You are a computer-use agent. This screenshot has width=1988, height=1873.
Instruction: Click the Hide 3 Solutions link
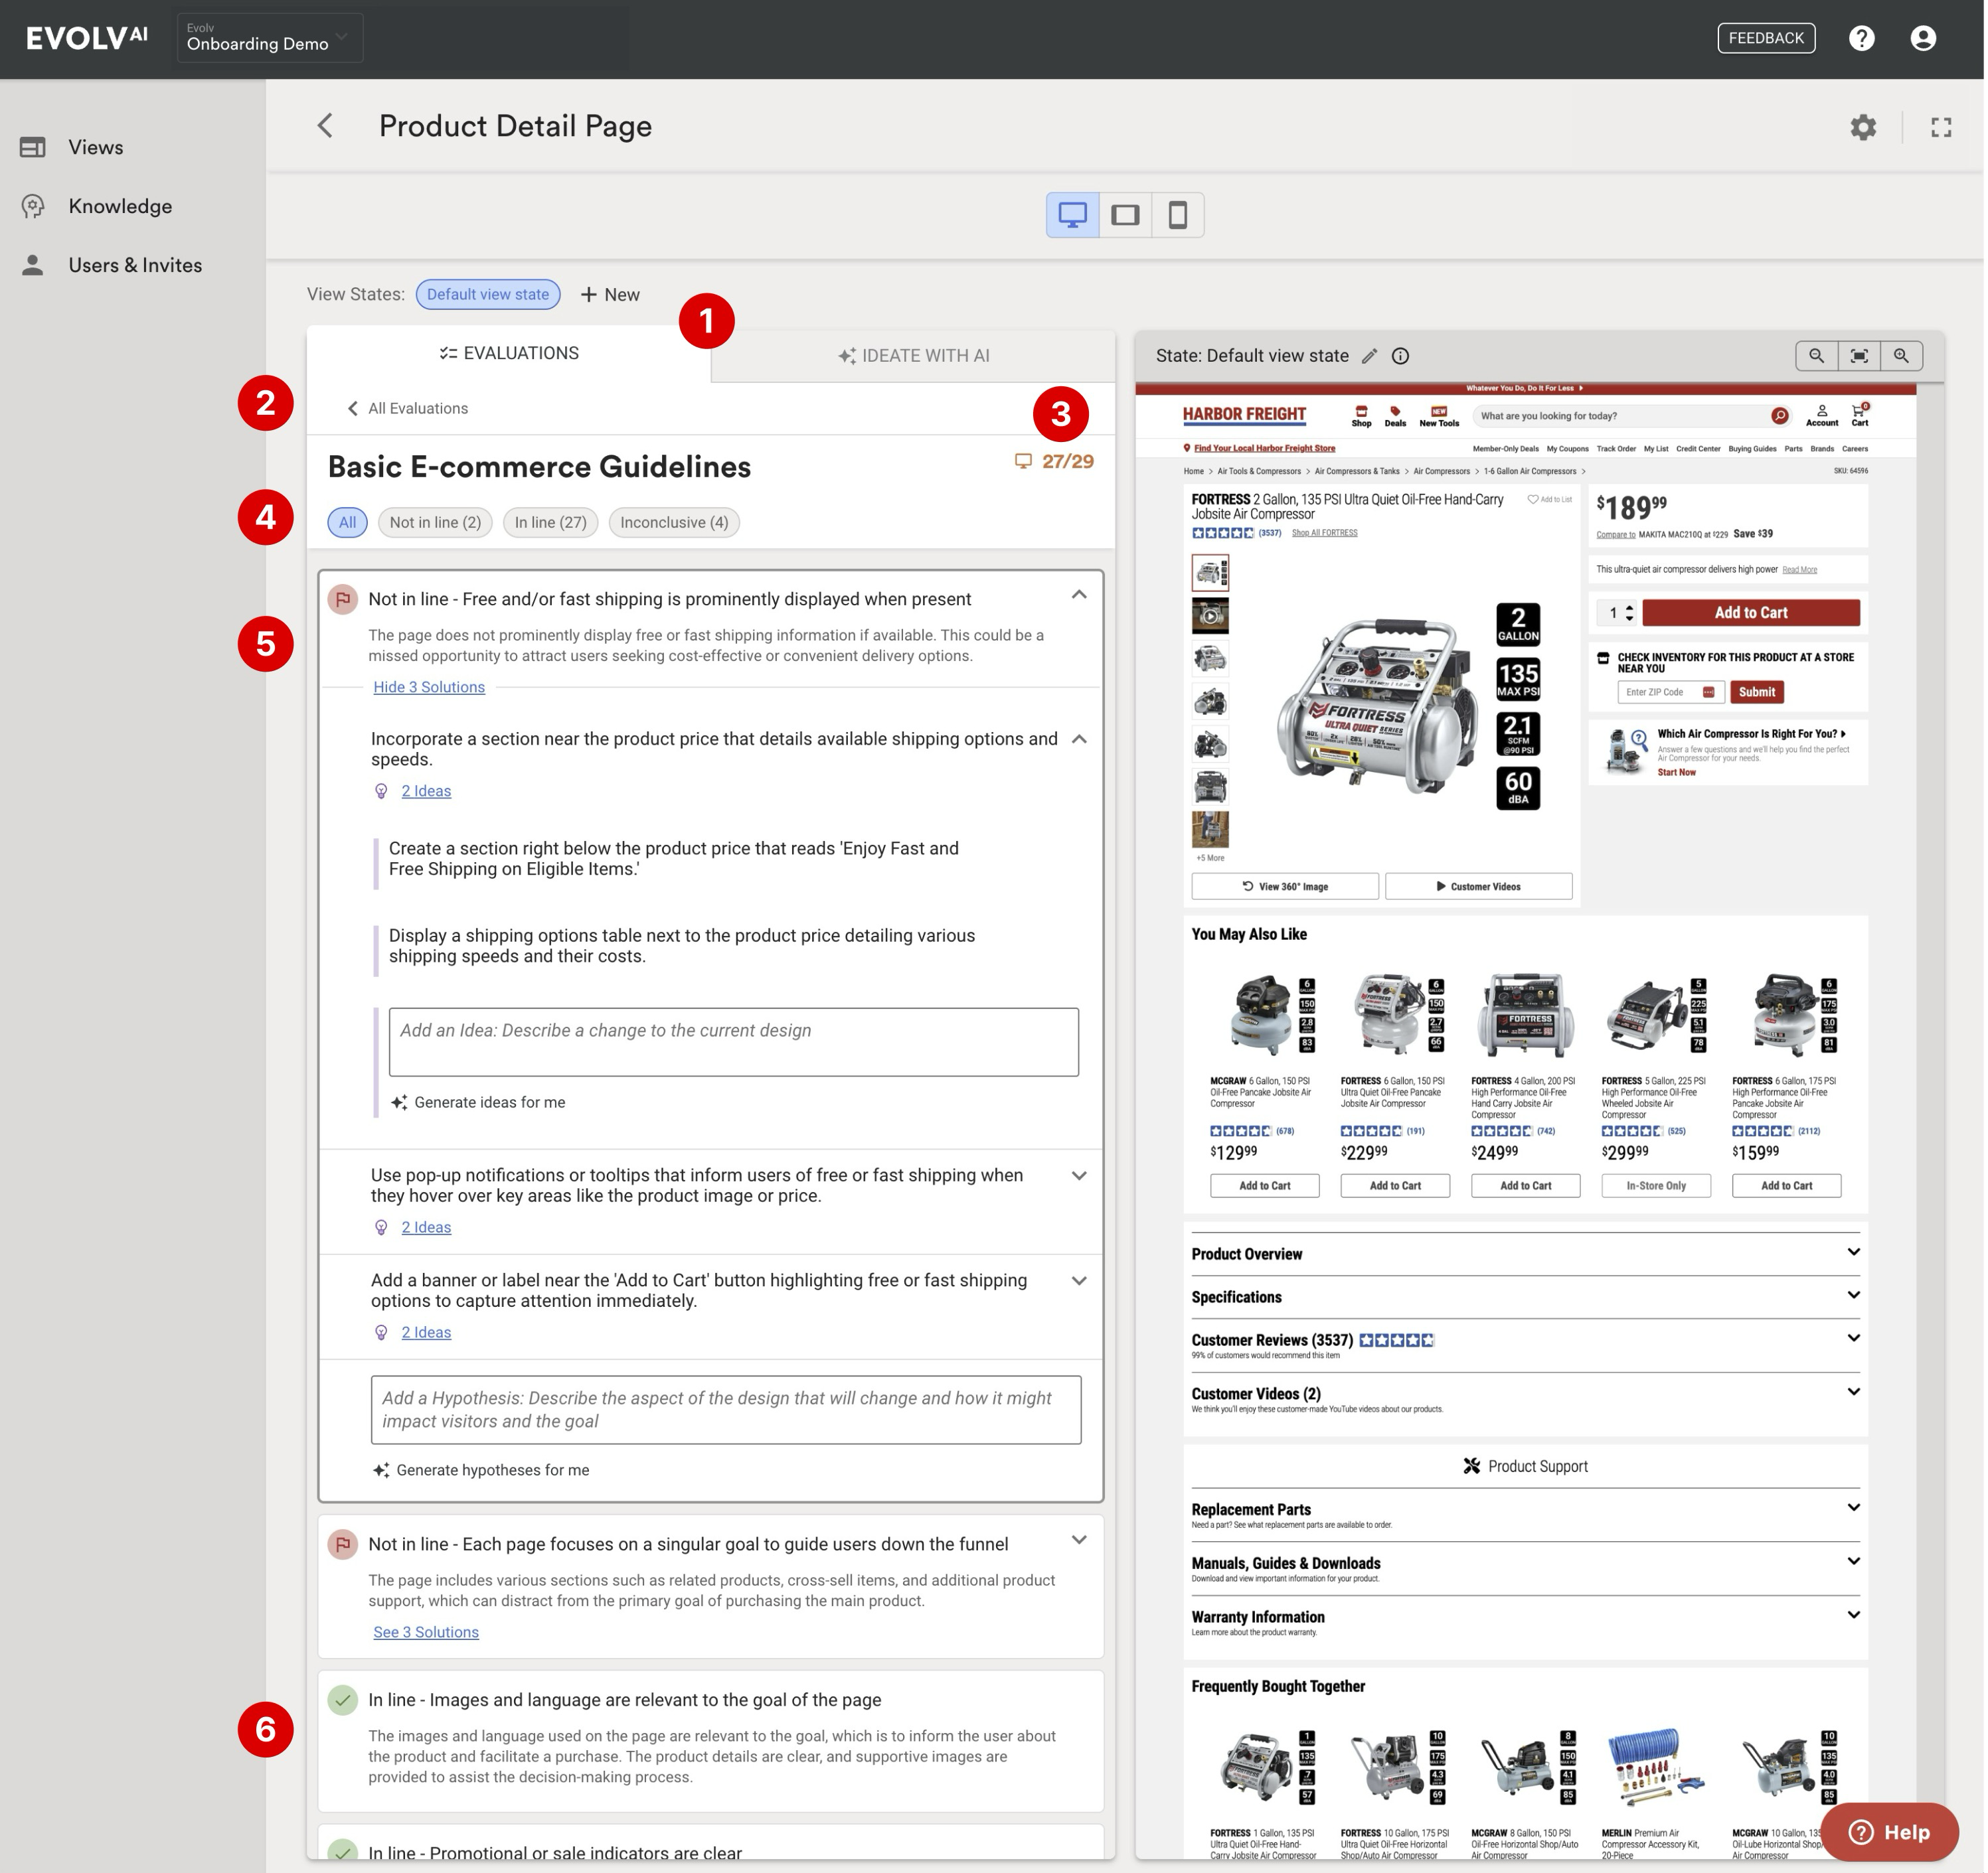coord(429,688)
